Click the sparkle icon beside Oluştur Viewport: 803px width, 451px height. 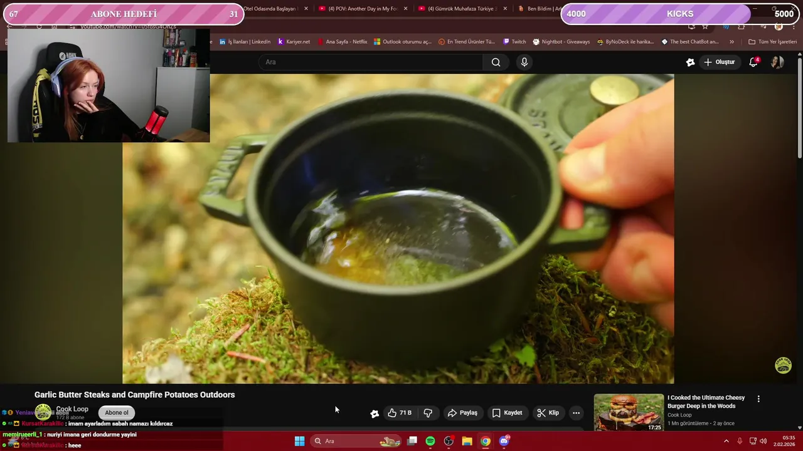690,62
